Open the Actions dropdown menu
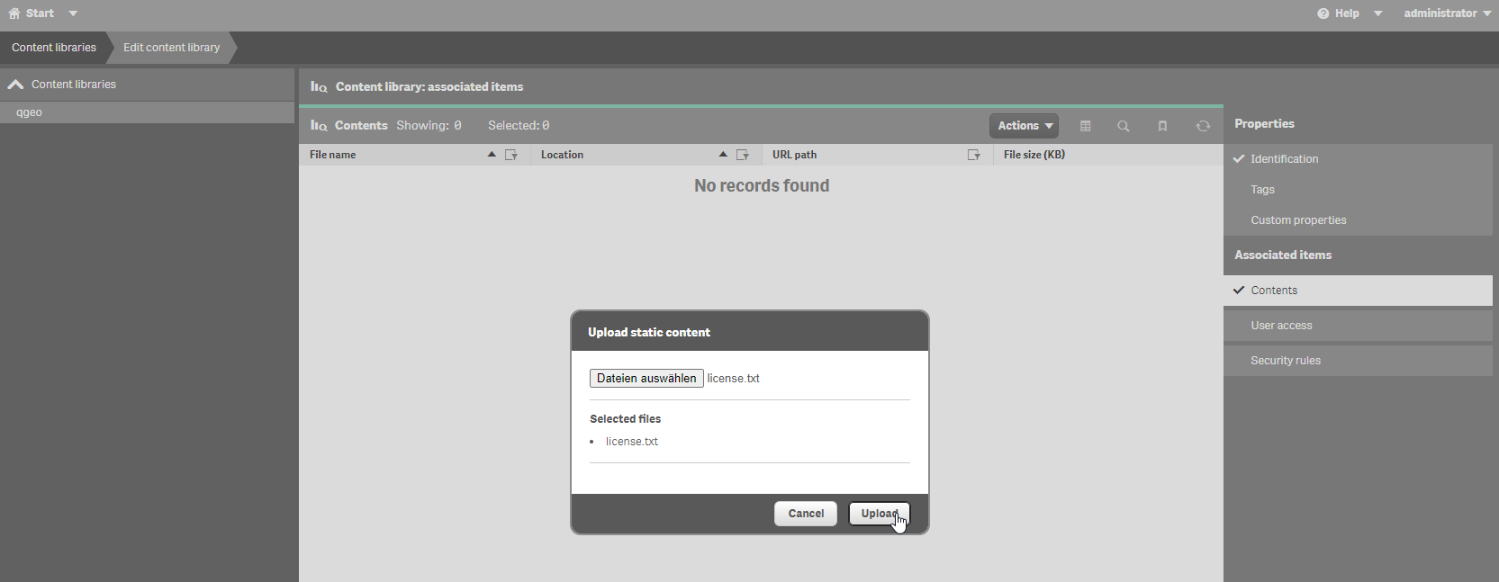 [1024, 126]
